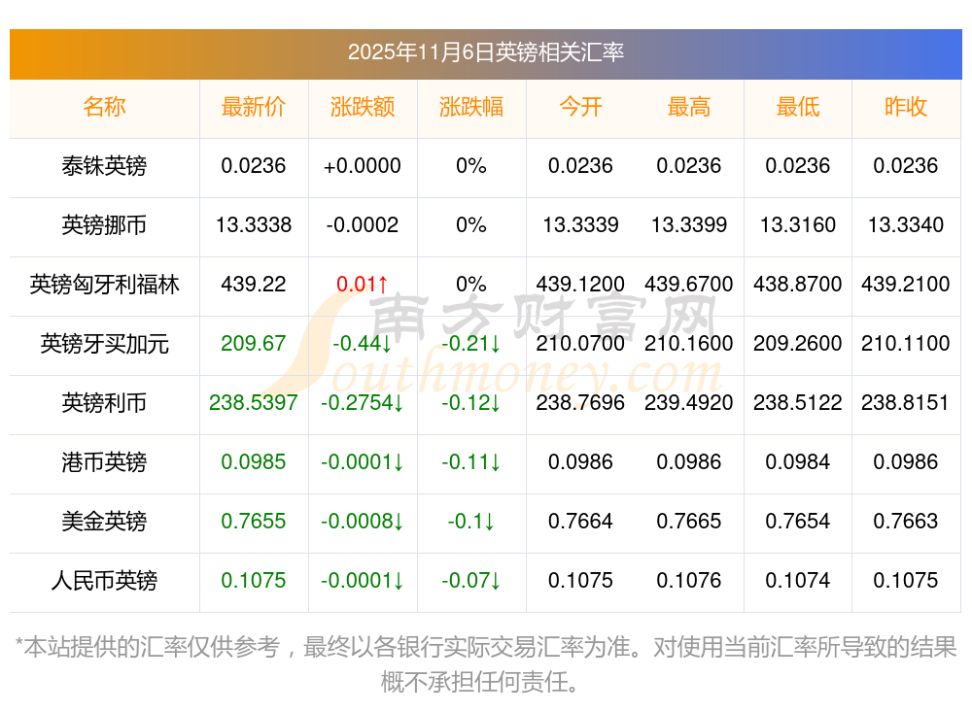This screenshot has height=712, width=972.
Task: Click lowest price 13.3160
Action: coord(798,225)
